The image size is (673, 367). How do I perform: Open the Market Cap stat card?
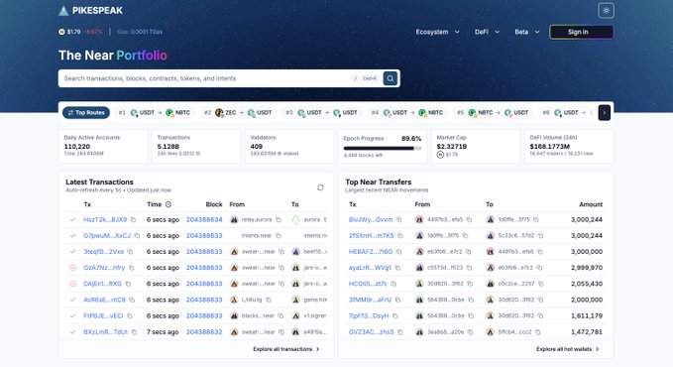click(476, 146)
